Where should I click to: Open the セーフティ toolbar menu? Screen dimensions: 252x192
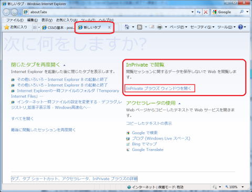pos(202,27)
